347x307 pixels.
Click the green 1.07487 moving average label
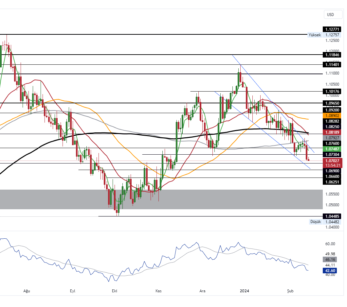[332, 149]
